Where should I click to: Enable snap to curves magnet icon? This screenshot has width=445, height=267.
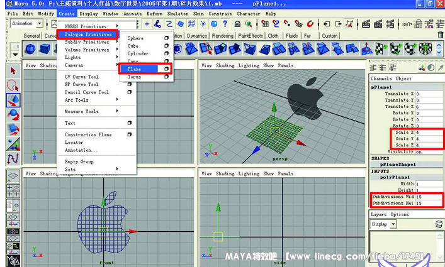click(x=276, y=24)
